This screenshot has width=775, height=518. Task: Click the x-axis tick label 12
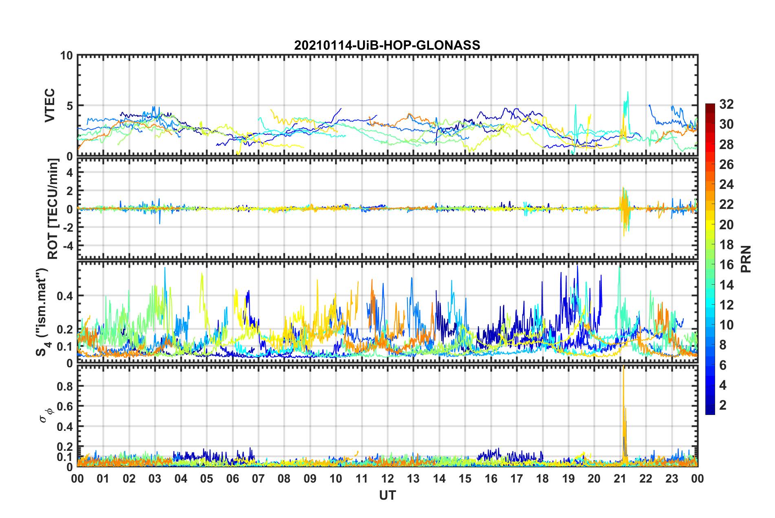click(387, 478)
